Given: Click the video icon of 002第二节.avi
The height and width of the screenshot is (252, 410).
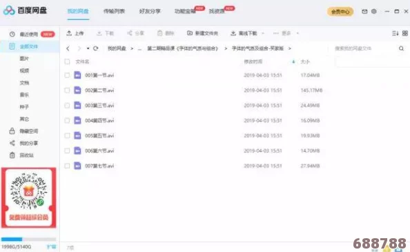Looking at the screenshot, I should (x=77, y=90).
